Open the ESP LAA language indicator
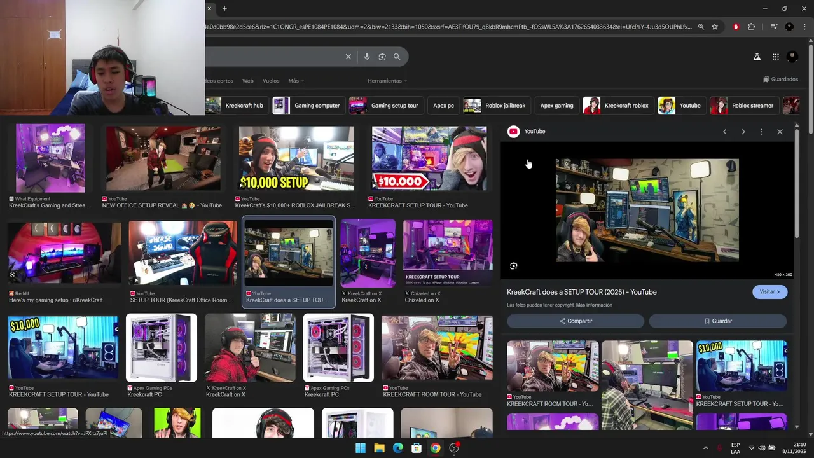The height and width of the screenshot is (458, 814). [735, 448]
